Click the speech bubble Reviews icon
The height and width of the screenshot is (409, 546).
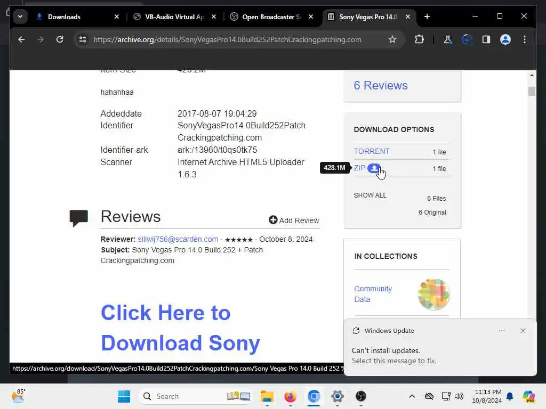(79, 218)
